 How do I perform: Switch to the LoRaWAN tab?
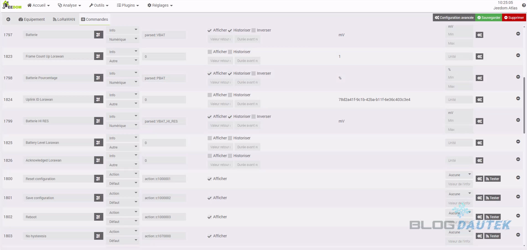(64, 19)
